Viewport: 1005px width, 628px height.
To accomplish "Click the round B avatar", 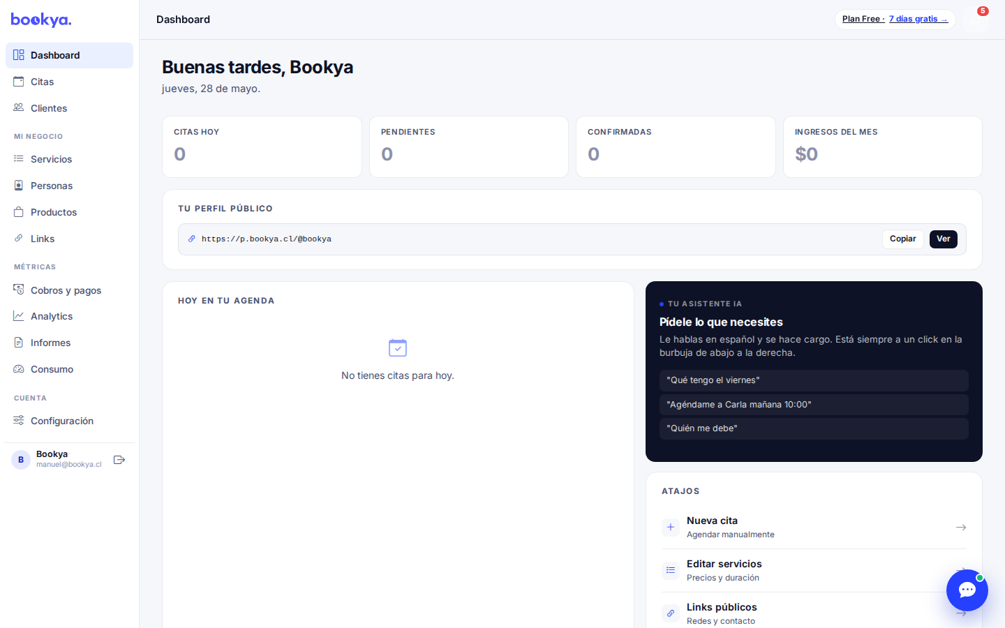I will click(21, 460).
